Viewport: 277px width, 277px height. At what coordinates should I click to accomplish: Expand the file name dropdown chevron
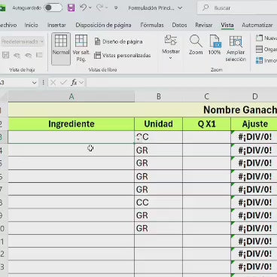[180, 8]
